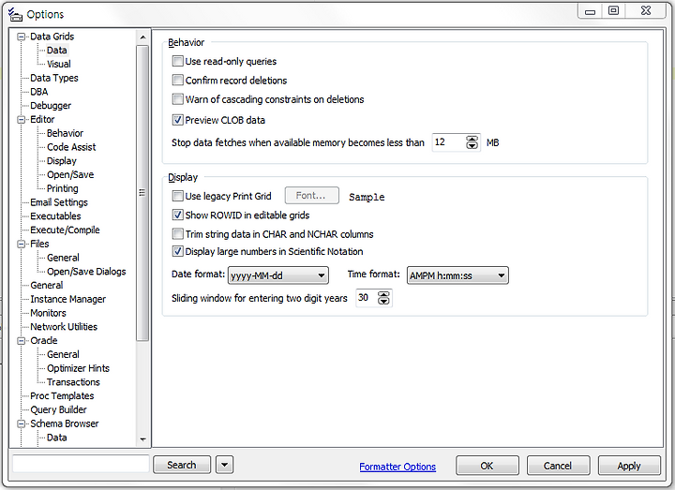Select the Query Builder category
Image resolution: width=675 pixels, height=490 pixels.
pyautogui.click(x=58, y=409)
